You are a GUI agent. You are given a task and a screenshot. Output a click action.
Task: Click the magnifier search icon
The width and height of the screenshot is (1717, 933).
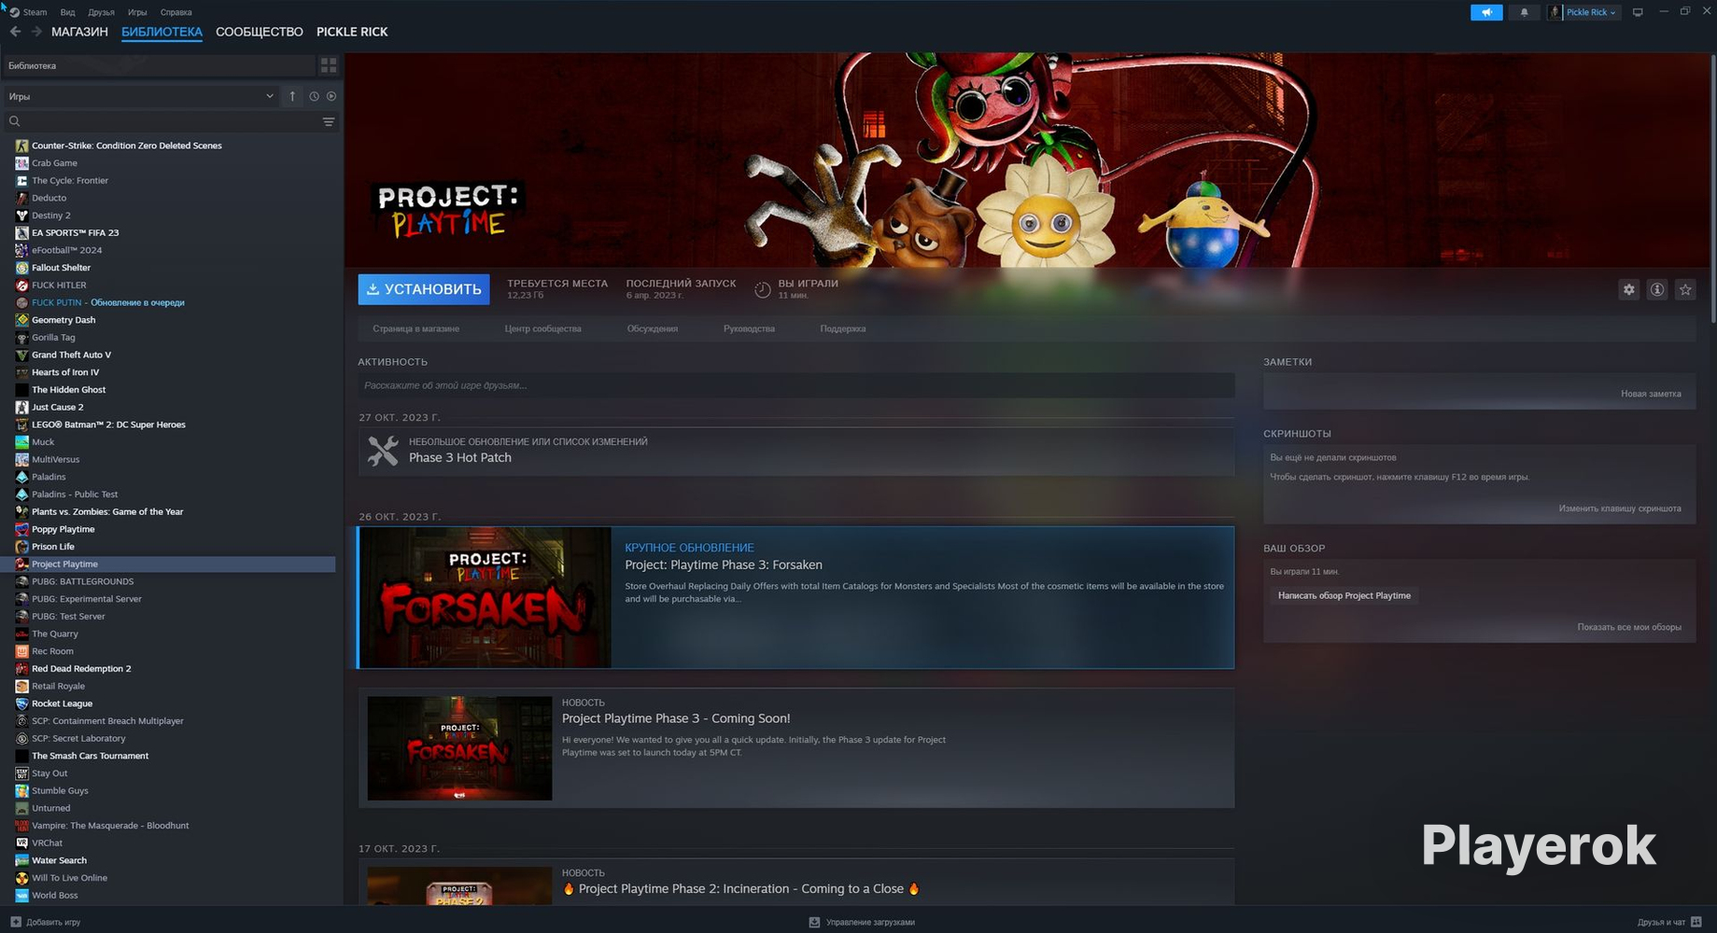coord(14,121)
